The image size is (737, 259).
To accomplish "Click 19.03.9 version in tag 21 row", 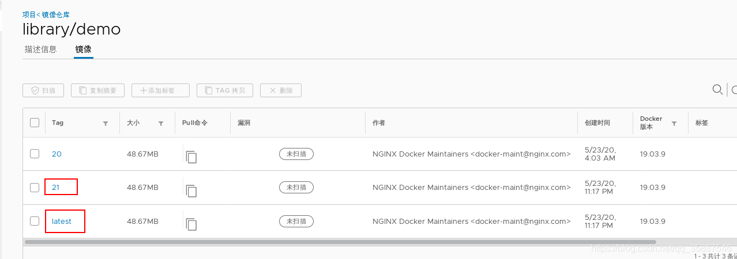I will [x=653, y=188].
